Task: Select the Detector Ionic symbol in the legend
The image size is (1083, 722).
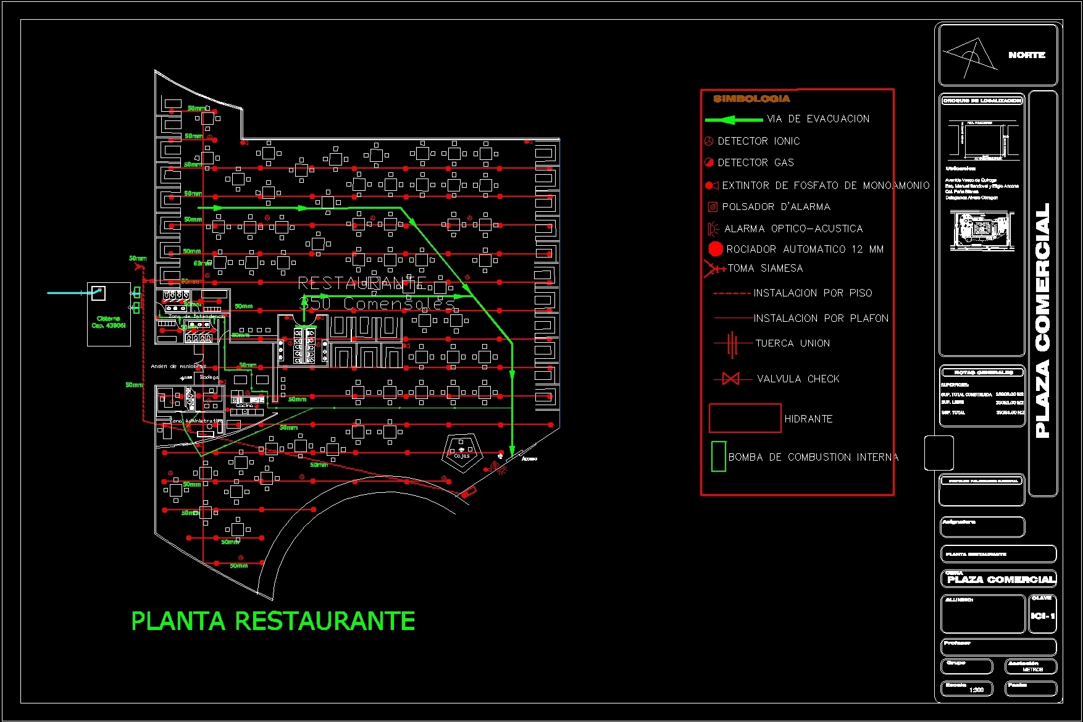Action: click(709, 141)
